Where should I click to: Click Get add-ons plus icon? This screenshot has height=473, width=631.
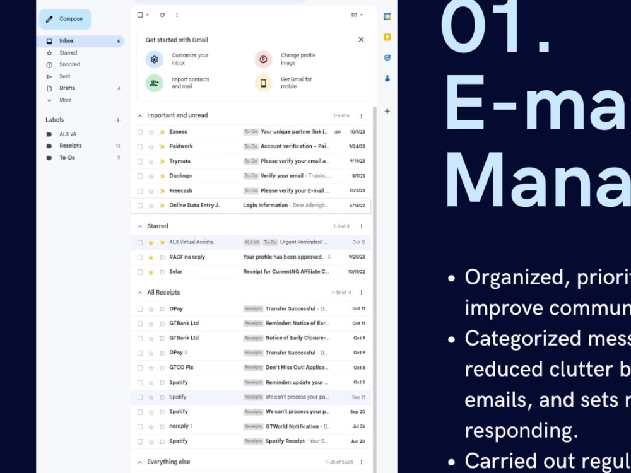coord(387,111)
